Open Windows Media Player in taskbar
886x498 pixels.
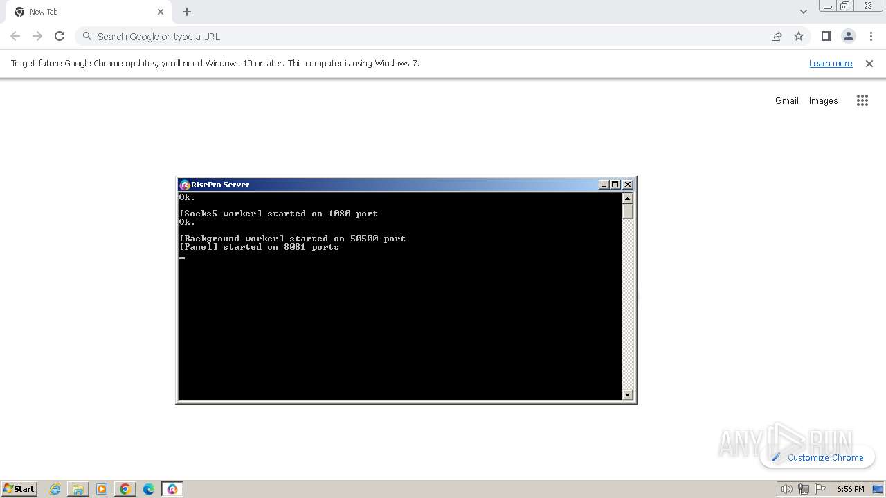coord(102,489)
